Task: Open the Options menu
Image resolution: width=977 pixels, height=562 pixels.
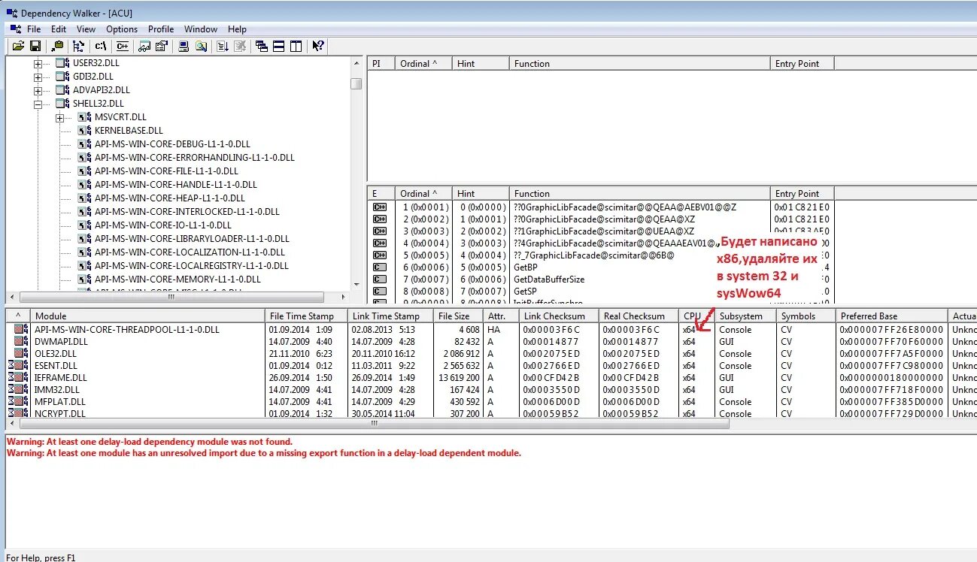Action: [122, 29]
